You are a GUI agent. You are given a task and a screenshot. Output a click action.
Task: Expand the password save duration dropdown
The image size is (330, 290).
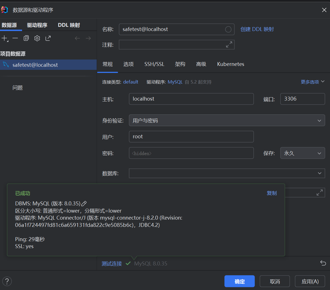pos(302,153)
